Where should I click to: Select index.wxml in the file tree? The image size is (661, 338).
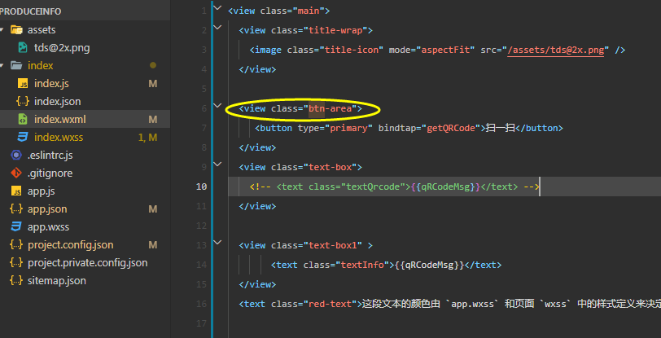coord(60,120)
